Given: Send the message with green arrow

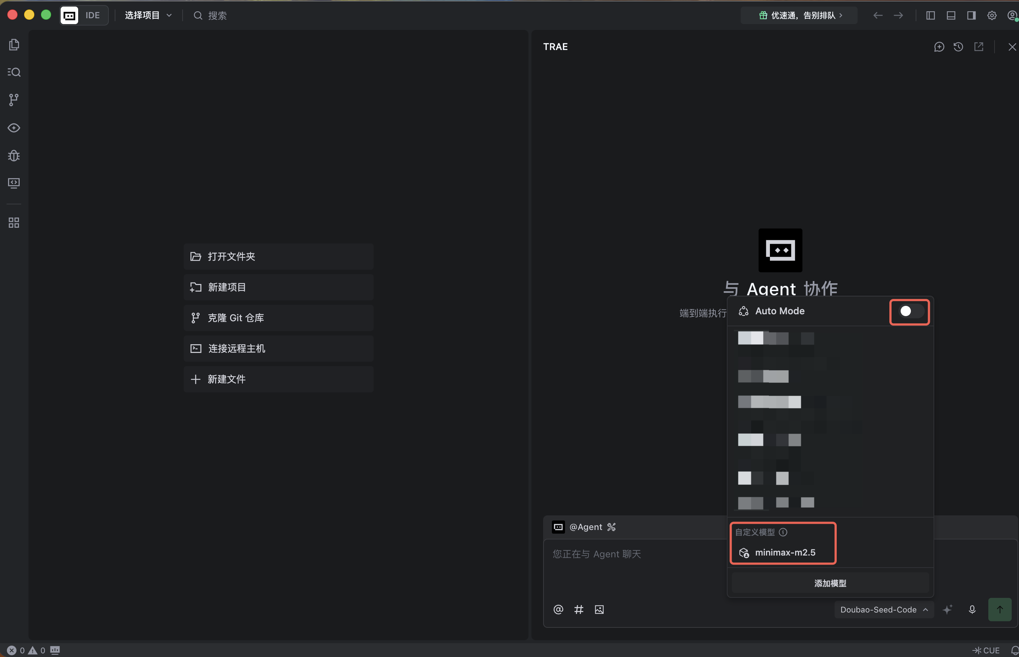Looking at the screenshot, I should 1000,610.
